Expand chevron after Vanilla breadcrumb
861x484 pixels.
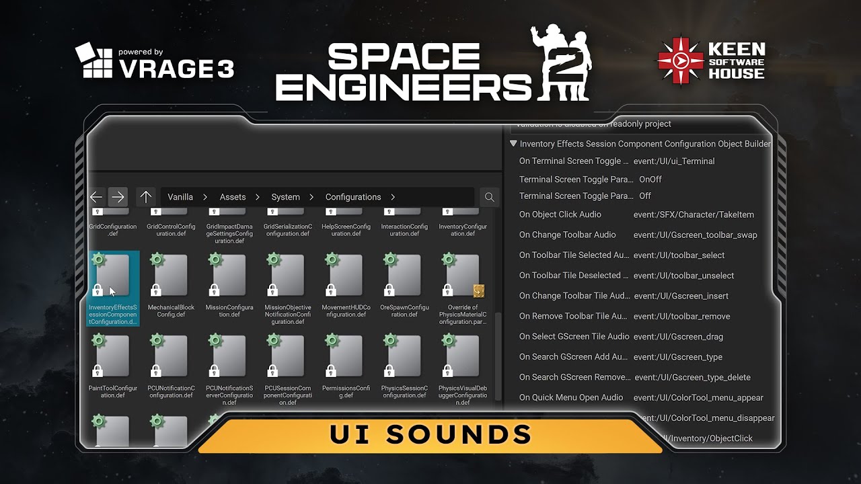pyautogui.click(x=205, y=197)
